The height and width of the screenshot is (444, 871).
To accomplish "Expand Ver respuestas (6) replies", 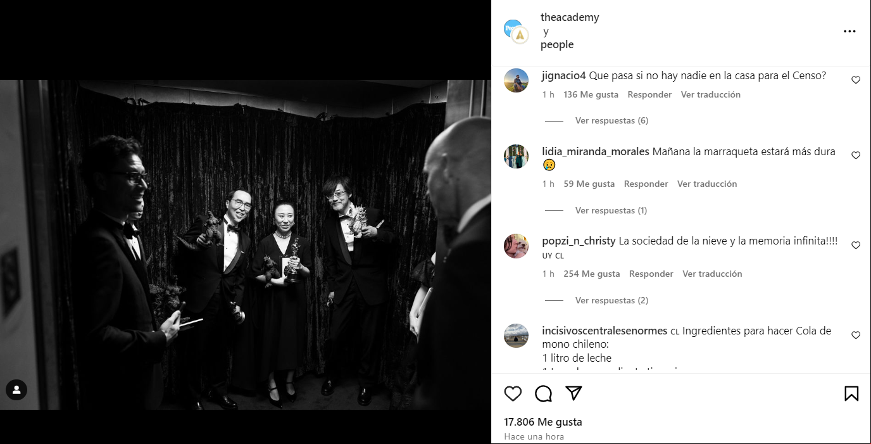I will (611, 120).
